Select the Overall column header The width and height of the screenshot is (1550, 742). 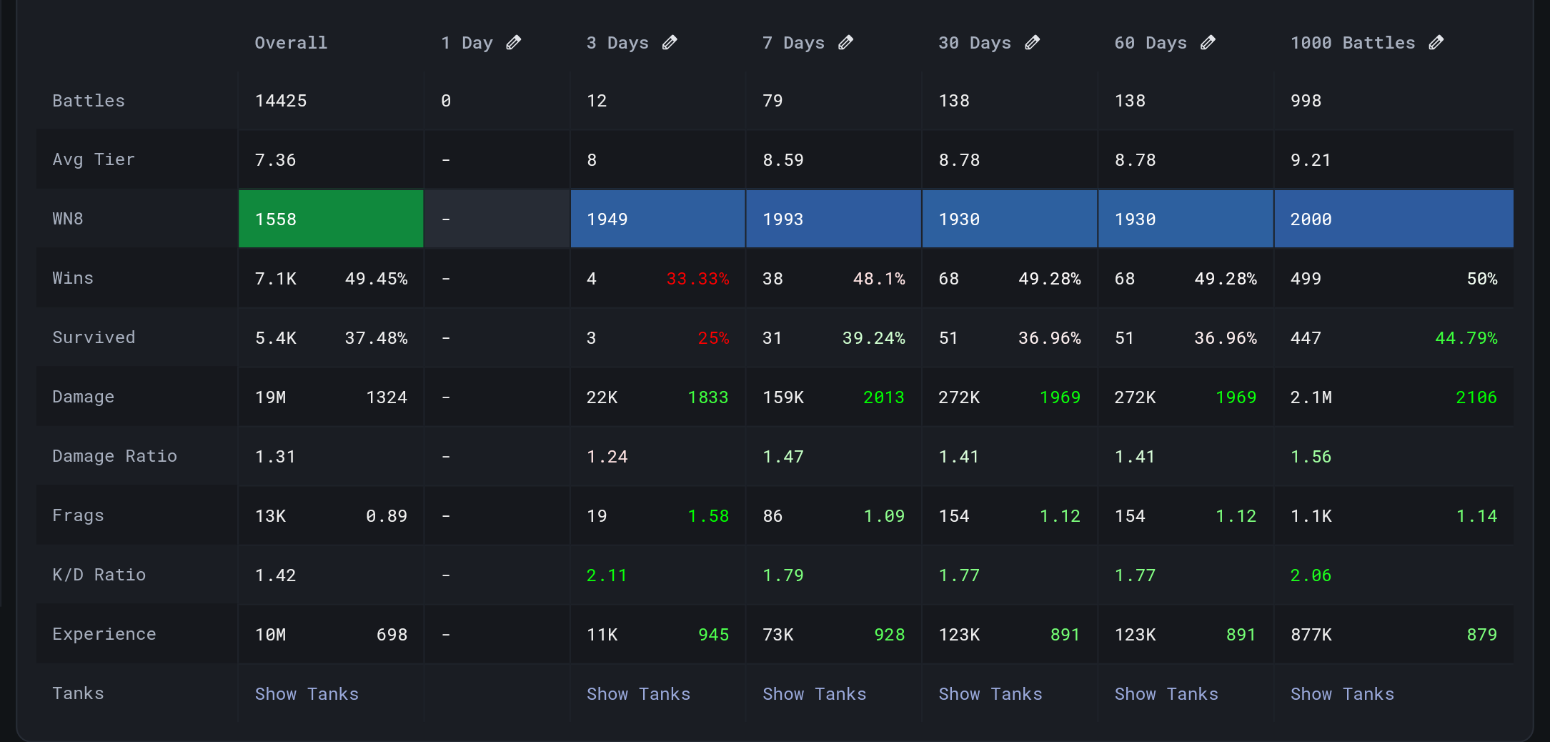291,43
